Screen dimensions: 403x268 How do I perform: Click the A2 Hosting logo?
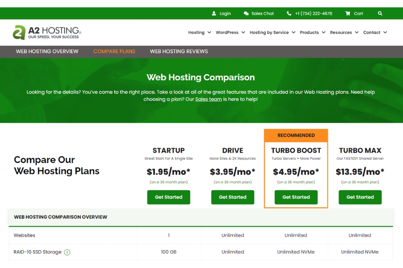tap(47, 33)
